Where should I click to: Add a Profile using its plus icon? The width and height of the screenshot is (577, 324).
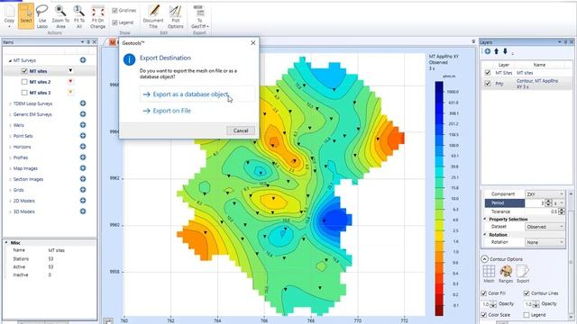[83, 157]
